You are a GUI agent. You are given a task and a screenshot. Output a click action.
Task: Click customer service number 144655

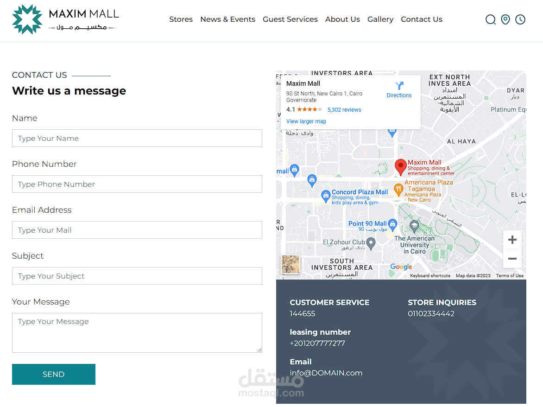click(303, 313)
